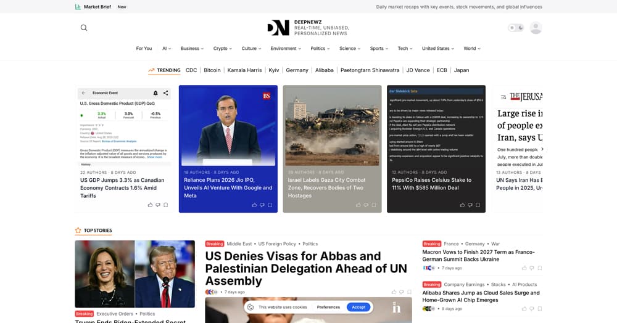Open US Denies Visas for Abbas headline
Viewport: 617px width, 323px height.
[x=306, y=268]
